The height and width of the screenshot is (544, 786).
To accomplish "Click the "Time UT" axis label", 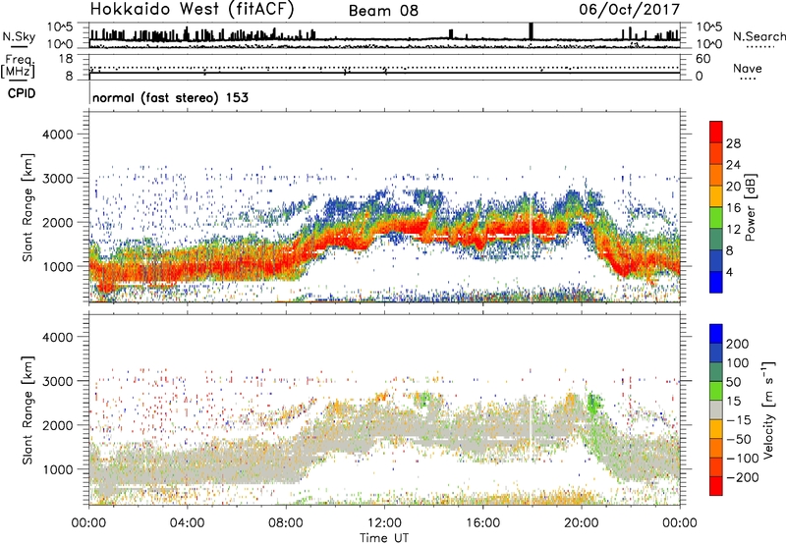I will point(384,538).
